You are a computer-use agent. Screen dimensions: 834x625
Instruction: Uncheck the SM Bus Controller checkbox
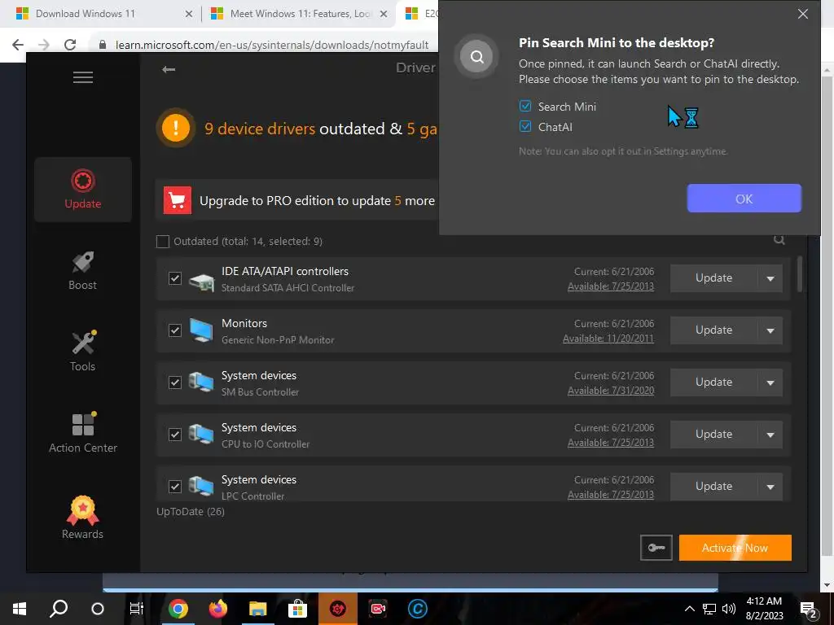coord(175,382)
